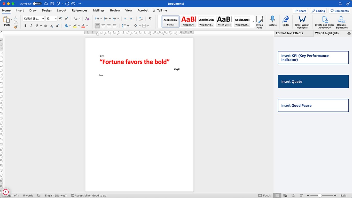
Task: Expand the numbered list dropdown arrow
Action: (x=110, y=19)
